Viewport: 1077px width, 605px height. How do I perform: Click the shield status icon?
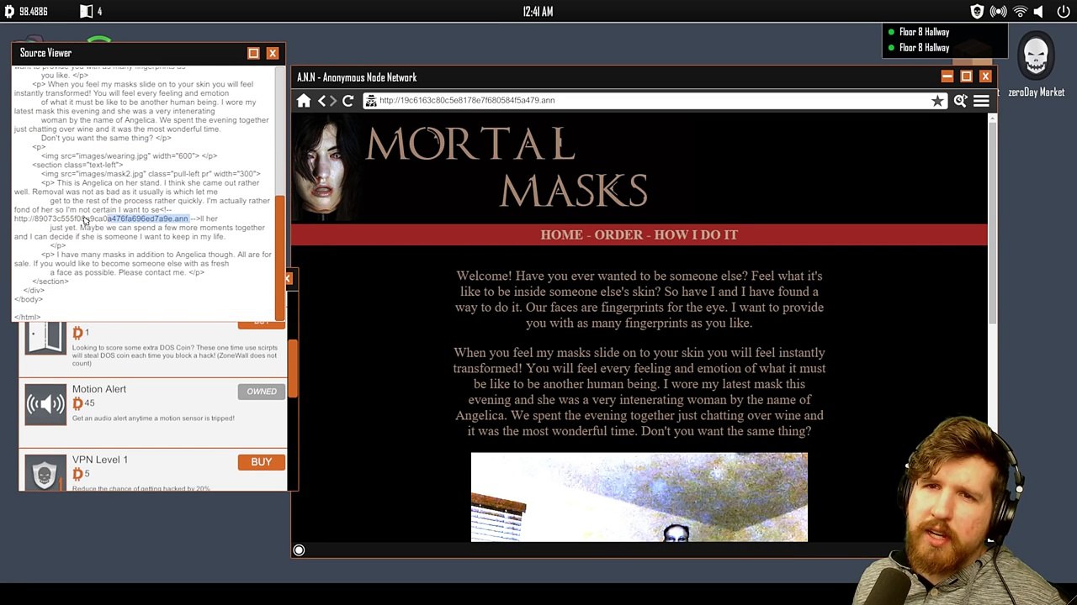pos(977,12)
